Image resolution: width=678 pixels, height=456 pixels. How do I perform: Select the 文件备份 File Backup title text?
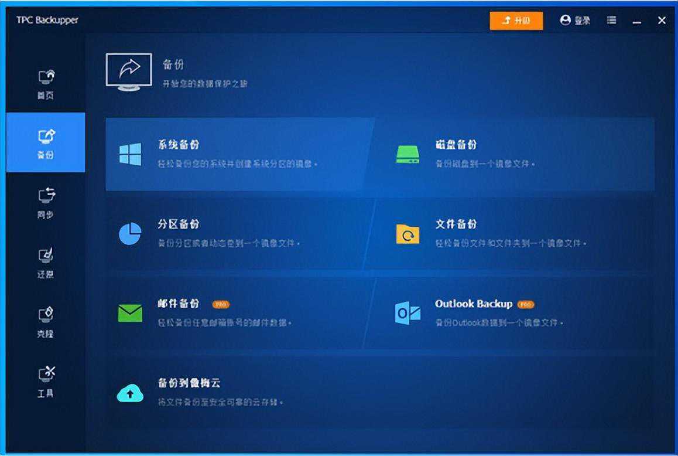pyautogui.click(x=456, y=224)
